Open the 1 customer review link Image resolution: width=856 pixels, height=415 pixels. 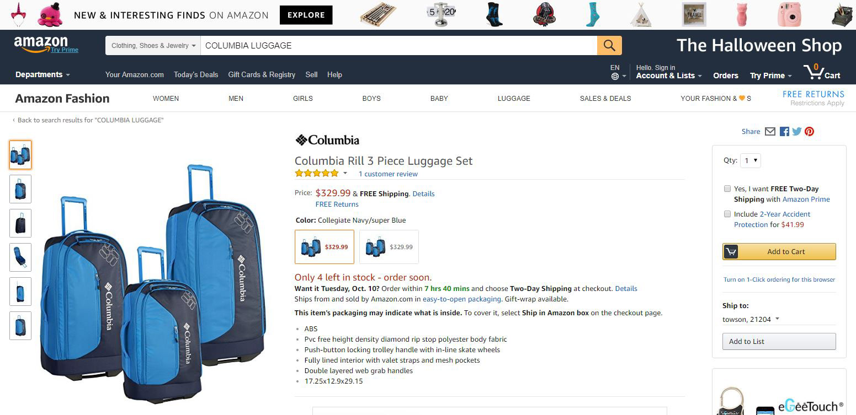pyautogui.click(x=388, y=174)
